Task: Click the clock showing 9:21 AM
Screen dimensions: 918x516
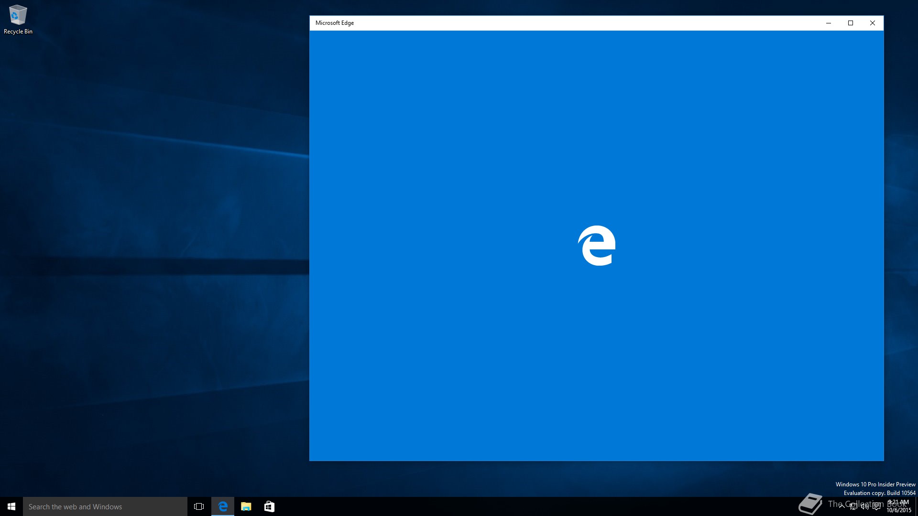Action: tap(899, 506)
